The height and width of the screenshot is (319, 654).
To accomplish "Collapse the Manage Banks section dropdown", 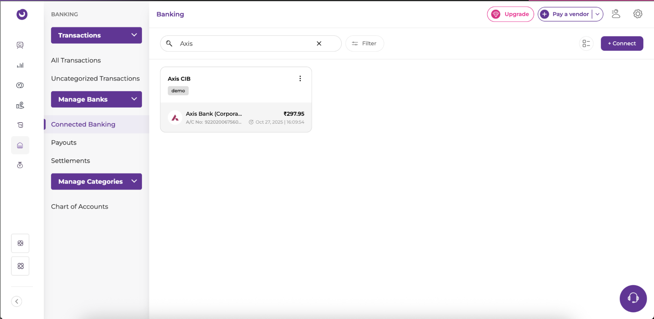I will tap(134, 99).
